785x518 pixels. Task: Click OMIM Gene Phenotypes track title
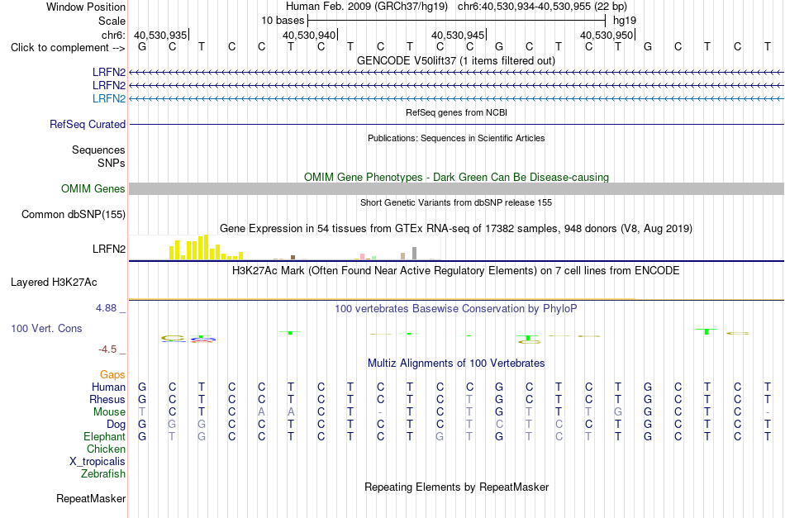tap(456, 177)
